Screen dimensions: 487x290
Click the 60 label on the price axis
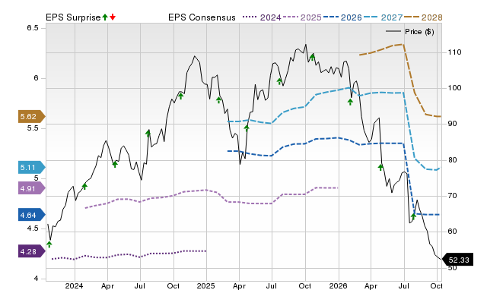pos(452,232)
